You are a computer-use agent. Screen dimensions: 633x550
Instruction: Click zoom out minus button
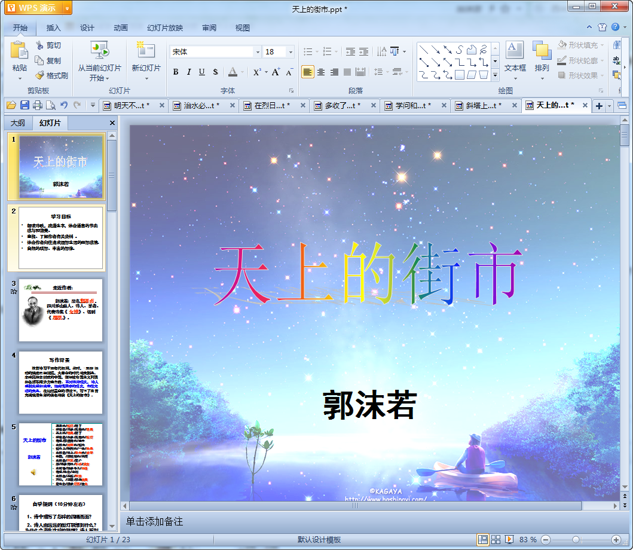tap(545, 539)
